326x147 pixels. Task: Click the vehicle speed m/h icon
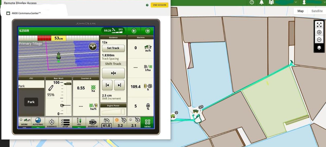coord(148,48)
